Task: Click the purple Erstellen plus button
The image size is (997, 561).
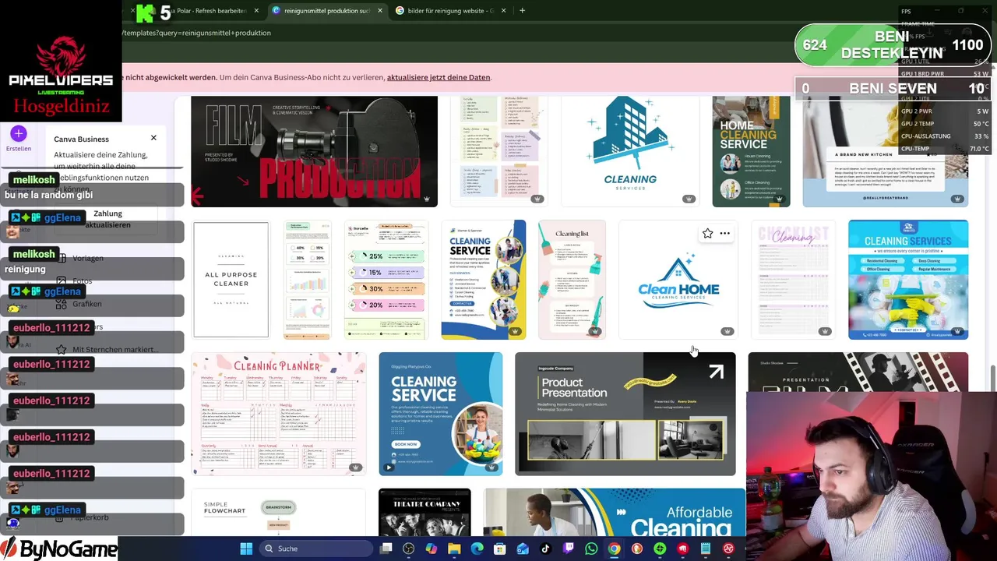Action: (19, 134)
